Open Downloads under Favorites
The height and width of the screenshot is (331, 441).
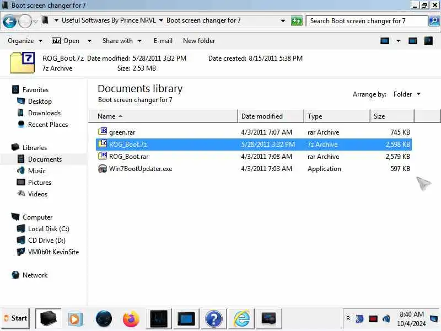pos(44,113)
